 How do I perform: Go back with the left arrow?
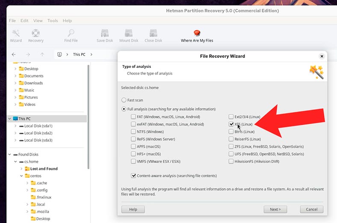point(14,55)
